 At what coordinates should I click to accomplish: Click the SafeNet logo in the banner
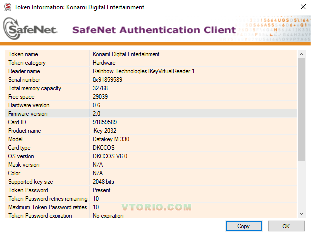point(31,29)
